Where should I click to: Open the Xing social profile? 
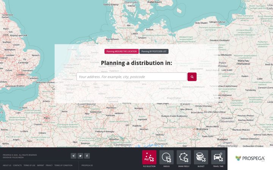pos(74,156)
